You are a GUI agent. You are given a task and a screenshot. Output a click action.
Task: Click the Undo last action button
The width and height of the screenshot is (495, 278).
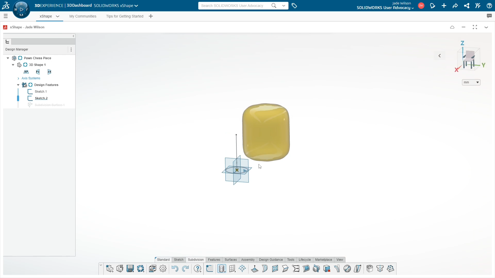point(175,268)
